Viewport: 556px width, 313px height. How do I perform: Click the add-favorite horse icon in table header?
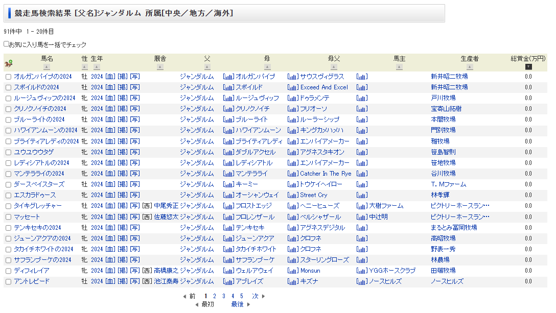click(x=8, y=63)
